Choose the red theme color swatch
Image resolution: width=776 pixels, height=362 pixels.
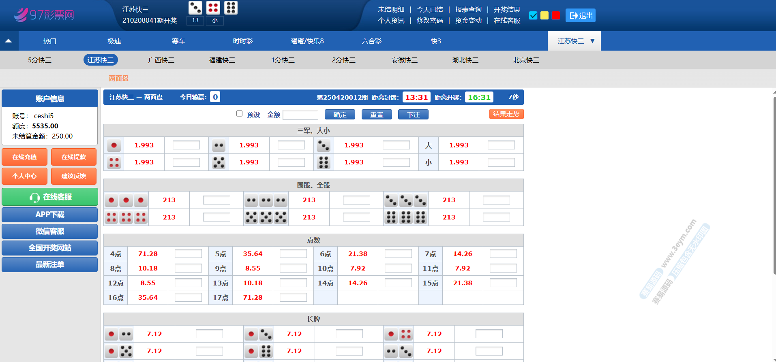coord(556,15)
